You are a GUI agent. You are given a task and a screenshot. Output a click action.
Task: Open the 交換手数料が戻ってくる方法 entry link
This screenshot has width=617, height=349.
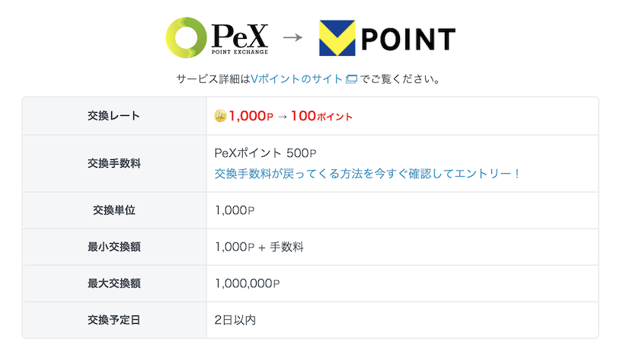point(367,174)
